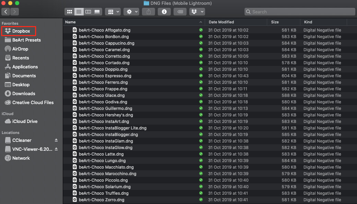Click the Frappe.dng file icon
The width and height of the screenshot is (357, 204).
[x=75, y=89]
